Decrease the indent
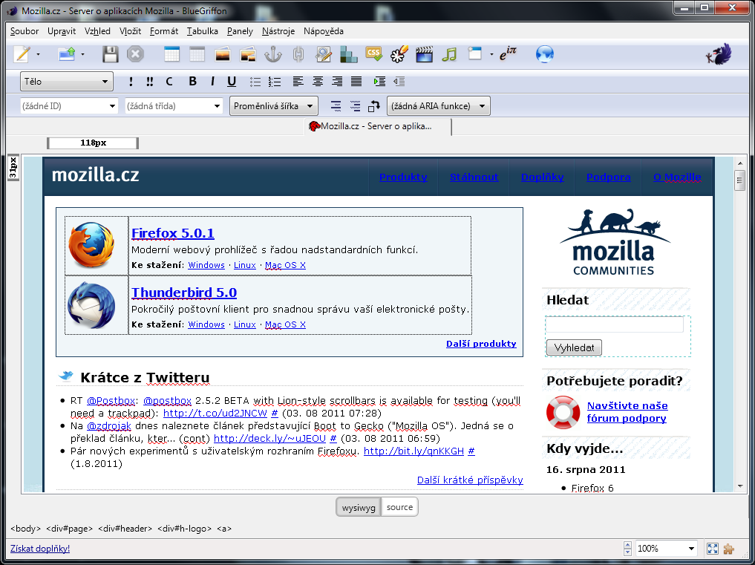This screenshot has height=565, width=755. 399,82
